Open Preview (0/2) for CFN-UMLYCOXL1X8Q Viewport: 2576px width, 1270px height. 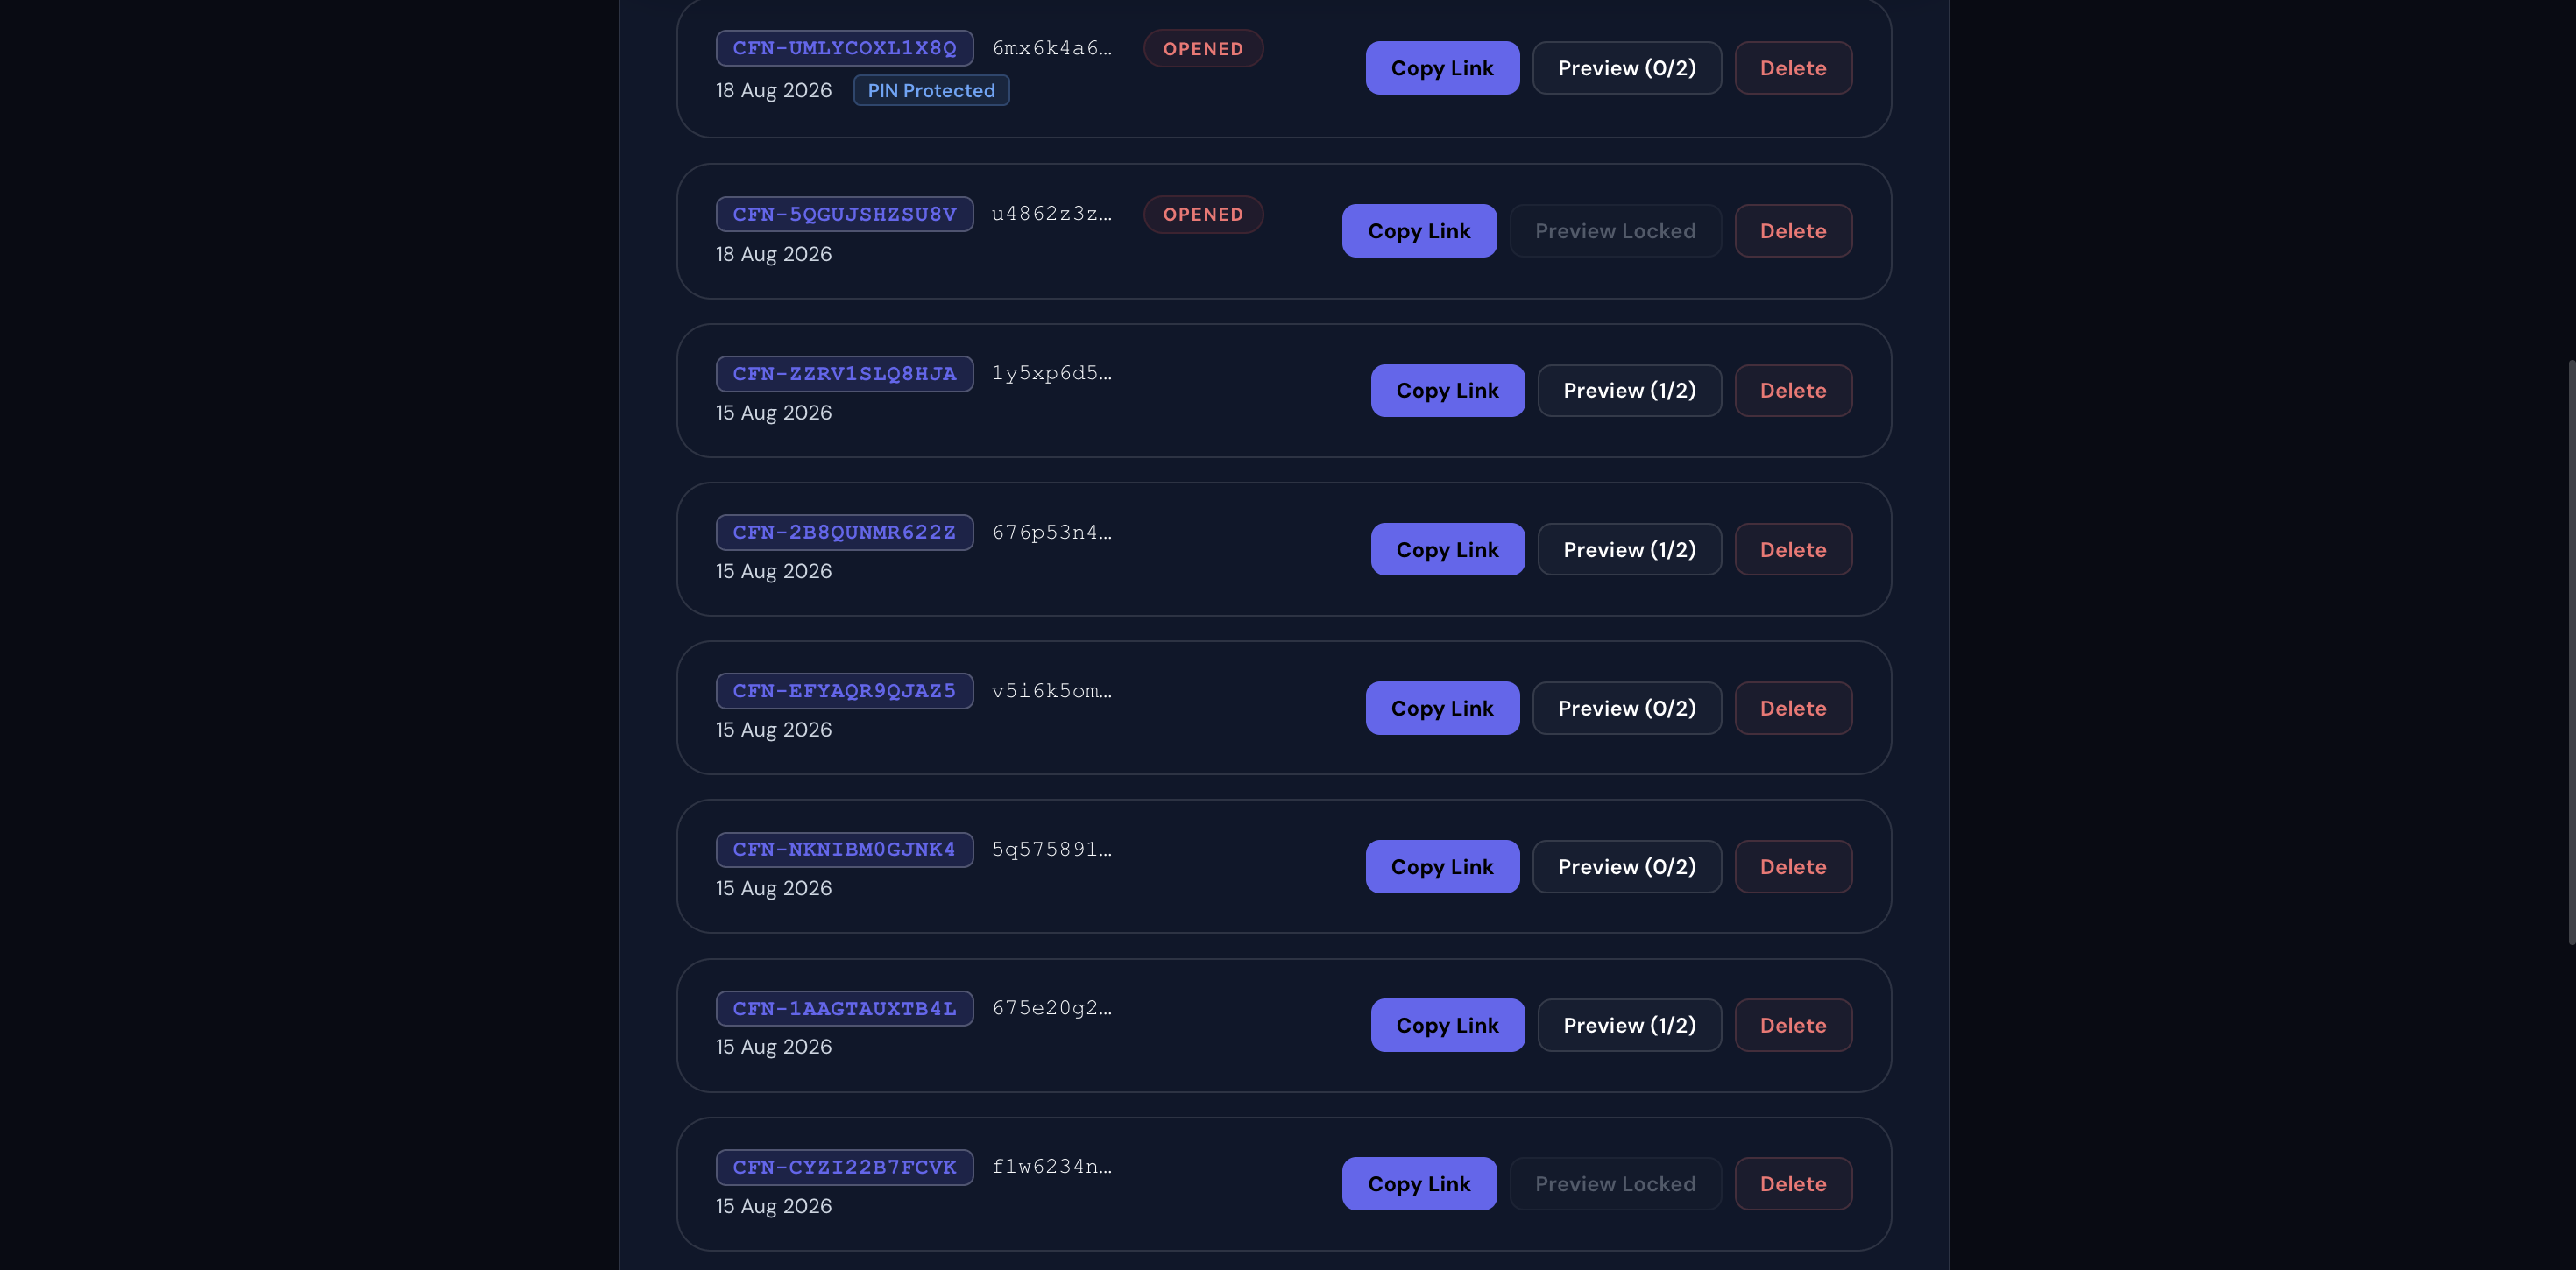tap(1626, 68)
